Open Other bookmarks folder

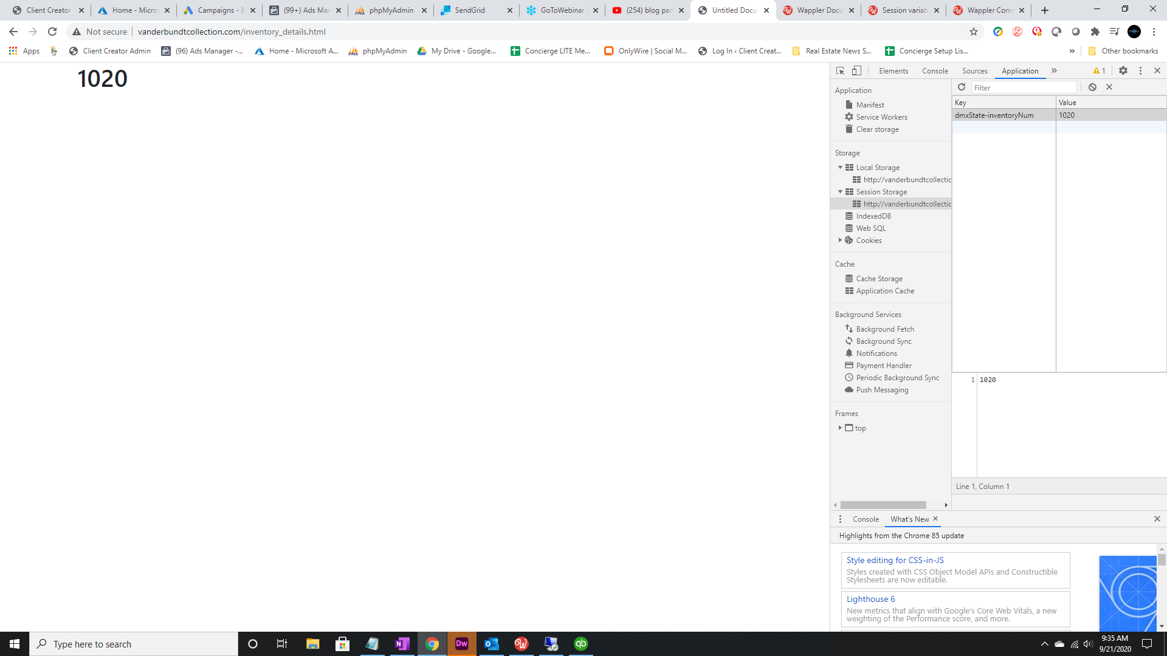click(1123, 51)
